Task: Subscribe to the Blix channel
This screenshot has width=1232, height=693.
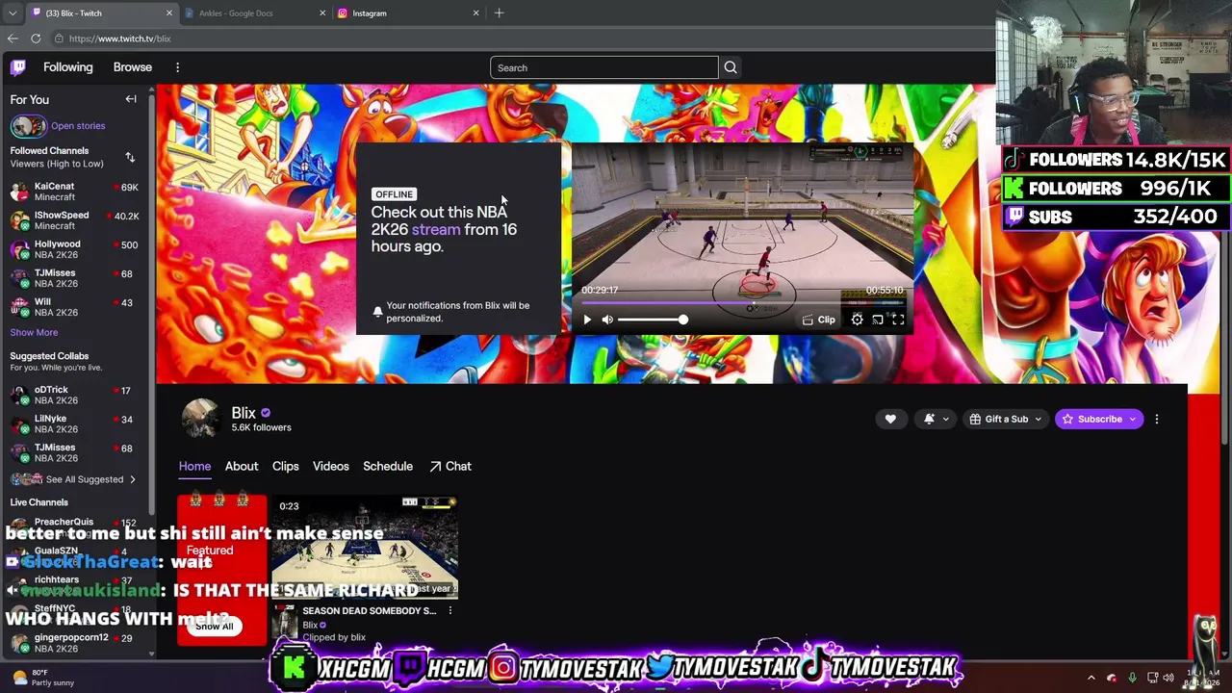Action: coord(1099,419)
